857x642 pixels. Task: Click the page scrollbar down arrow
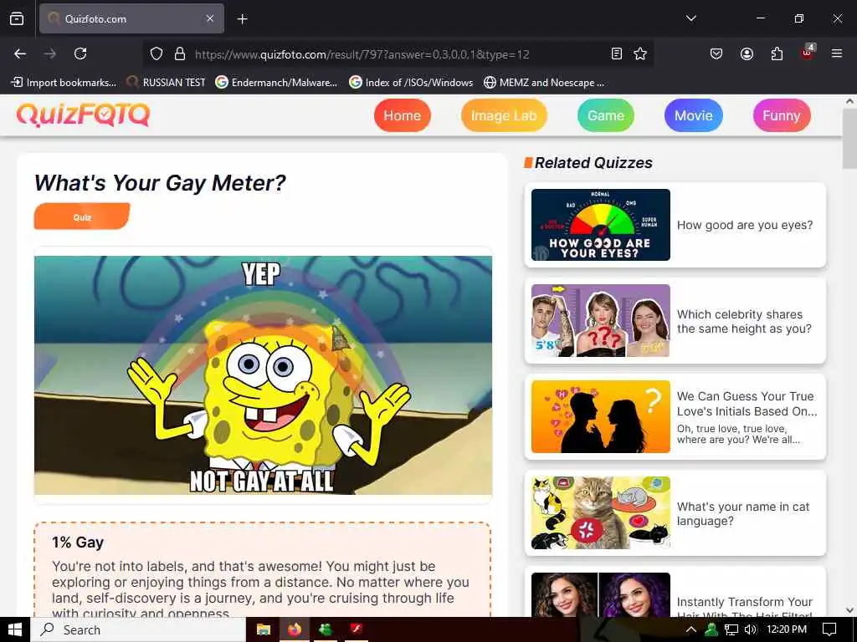coord(849,609)
